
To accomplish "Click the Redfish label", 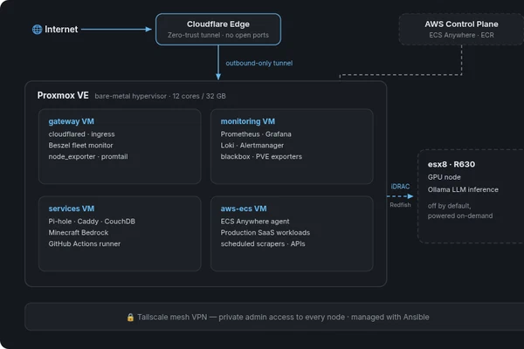I will pyautogui.click(x=400, y=205).
